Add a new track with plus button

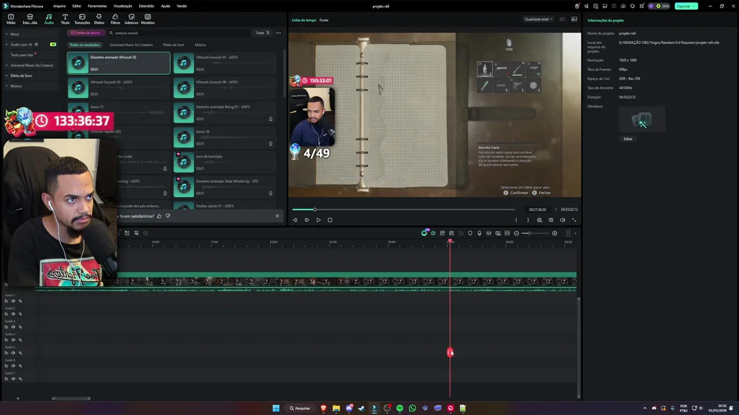pos(17,398)
